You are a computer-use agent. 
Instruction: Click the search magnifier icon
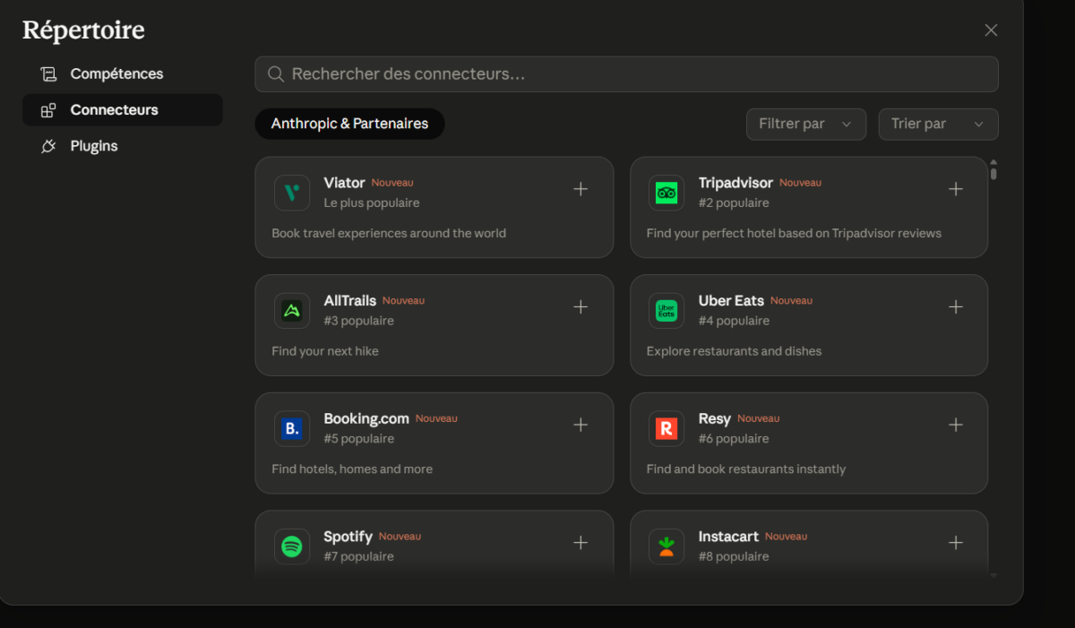coord(275,73)
